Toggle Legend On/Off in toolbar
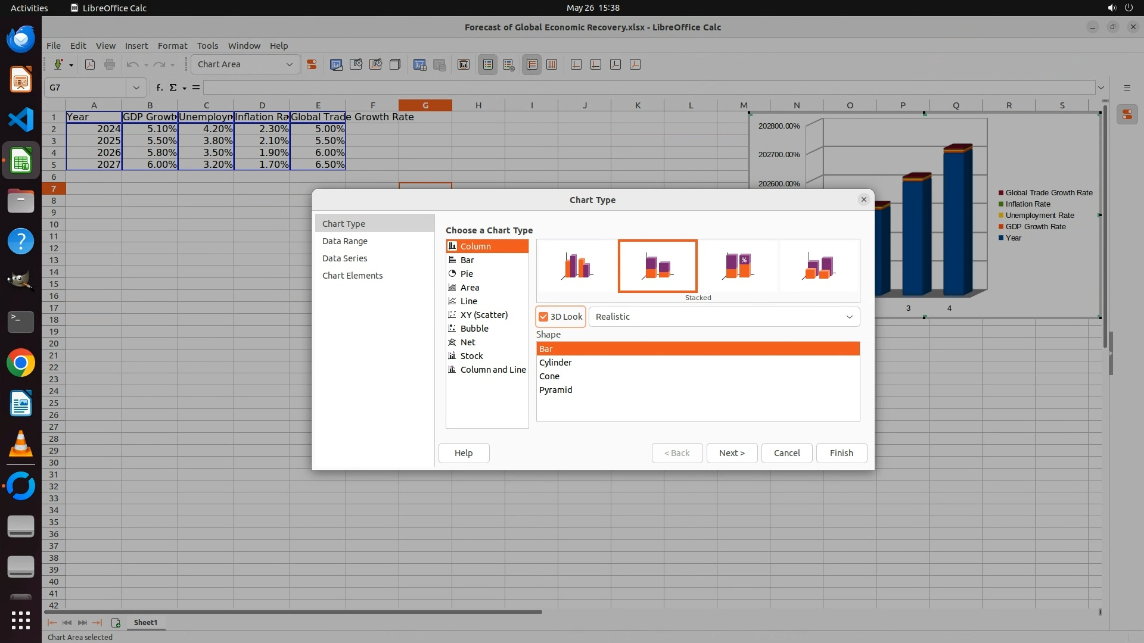1144x643 pixels. click(x=487, y=64)
